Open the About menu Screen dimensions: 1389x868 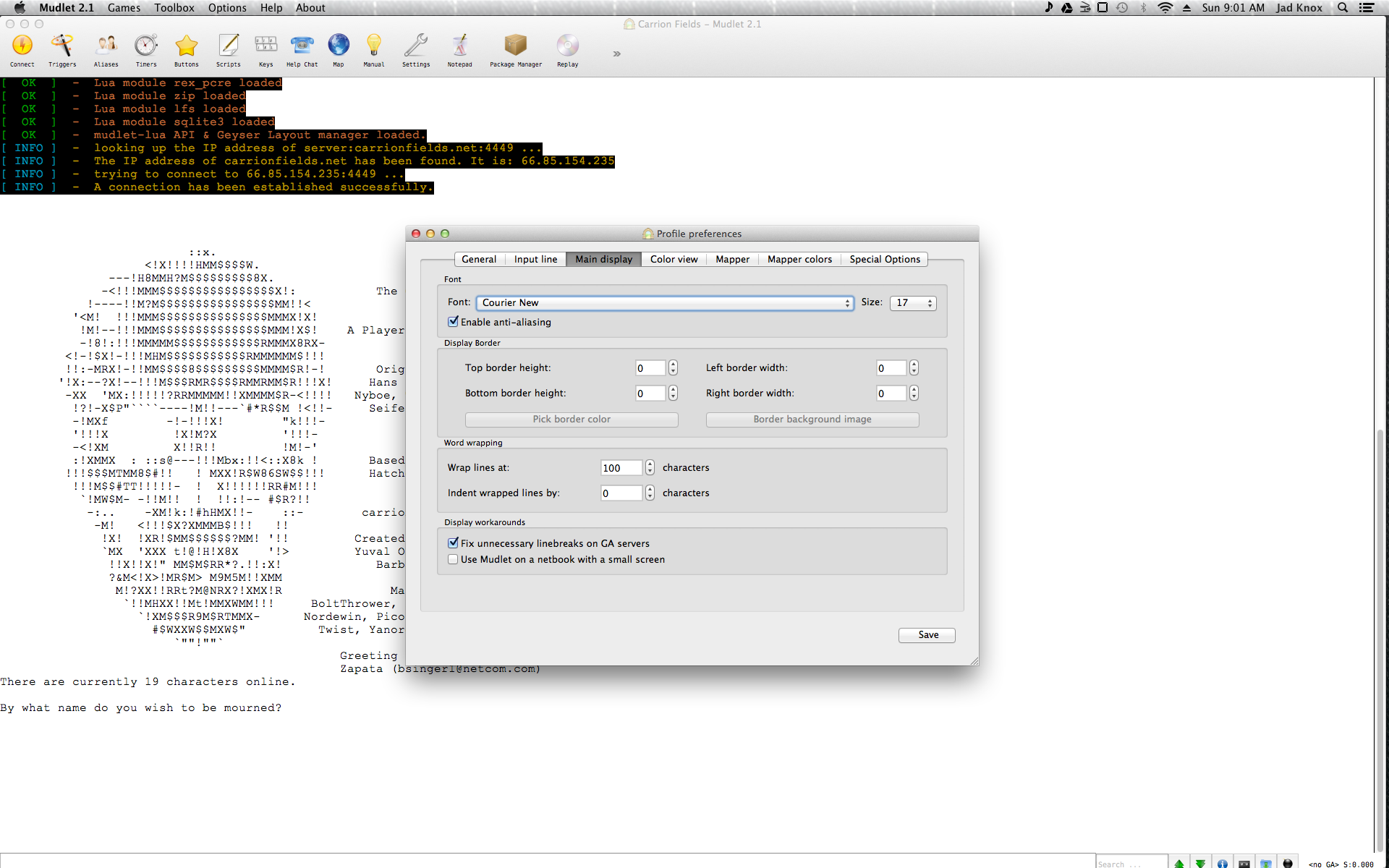pos(310,8)
